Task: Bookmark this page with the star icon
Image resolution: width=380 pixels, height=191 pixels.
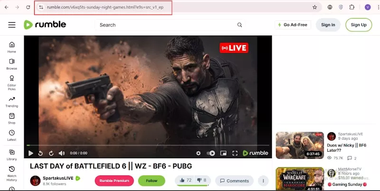Action: (x=314, y=7)
